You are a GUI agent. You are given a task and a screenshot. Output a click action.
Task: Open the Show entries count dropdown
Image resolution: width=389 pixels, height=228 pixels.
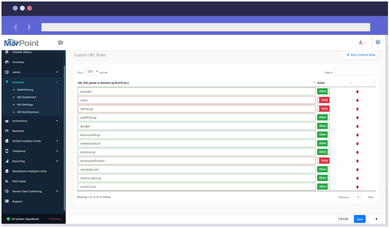91,72
